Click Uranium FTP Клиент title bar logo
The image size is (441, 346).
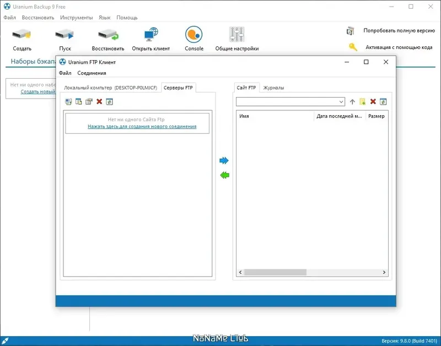pyautogui.click(x=62, y=62)
